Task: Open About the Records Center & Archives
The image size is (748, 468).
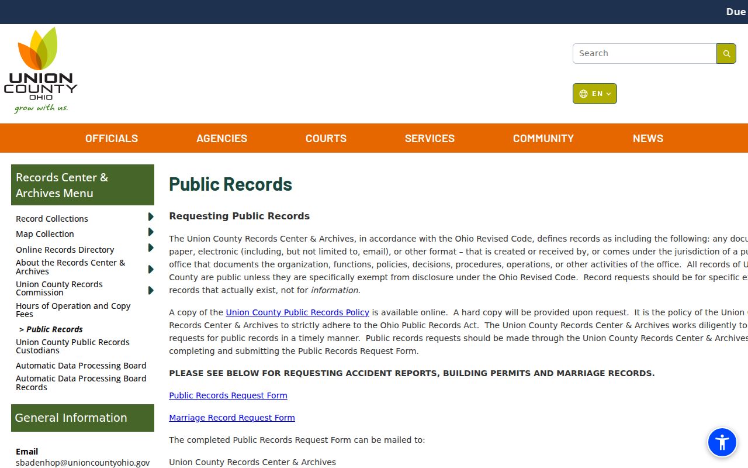Action: coord(71,267)
